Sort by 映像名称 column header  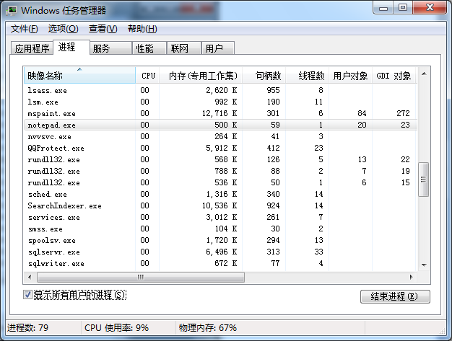coord(79,76)
